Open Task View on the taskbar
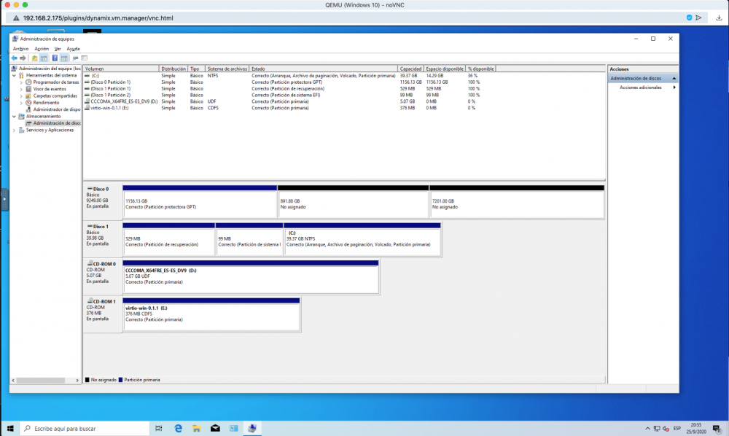Image resolution: width=729 pixels, height=436 pixels. coord(158,428)
